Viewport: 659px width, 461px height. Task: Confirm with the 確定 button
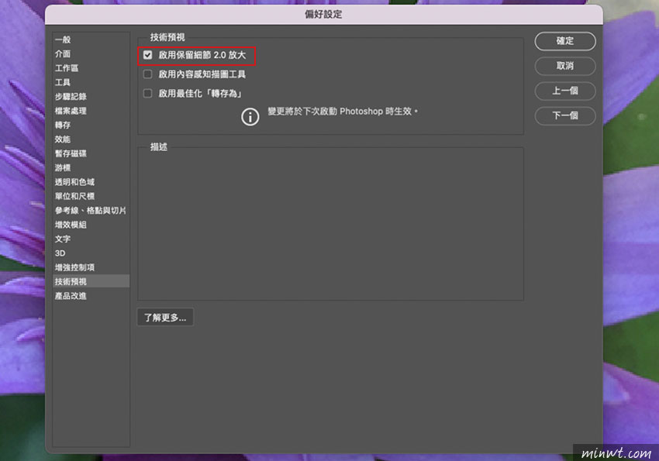(565, 41)
